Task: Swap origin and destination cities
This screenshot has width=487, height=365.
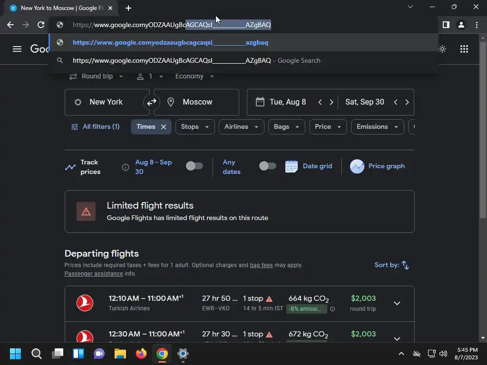Action: 152,102
